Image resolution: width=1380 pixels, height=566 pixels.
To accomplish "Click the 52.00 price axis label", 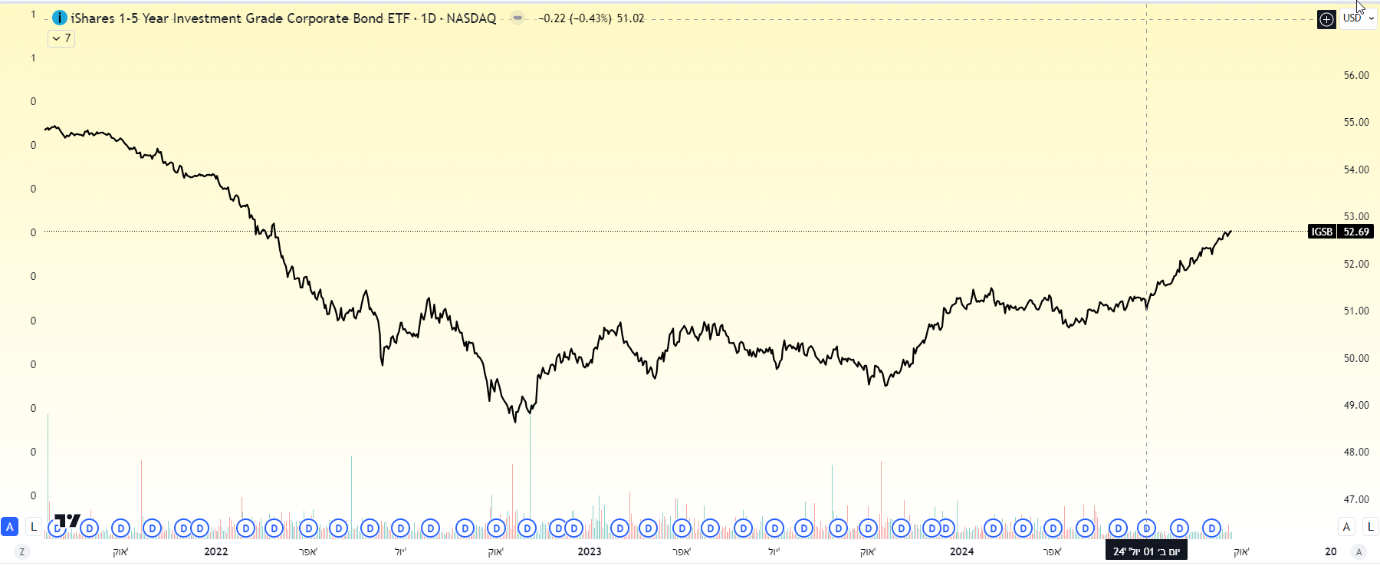I will pos(1356,264).
